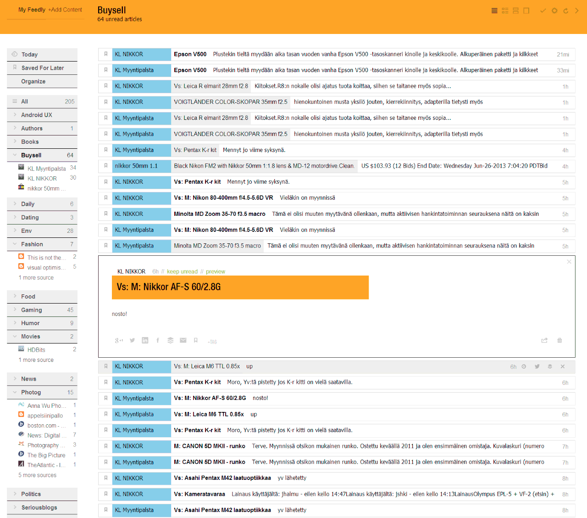
Task: Bookmark the first Epson V500 article
Action: 105,54
